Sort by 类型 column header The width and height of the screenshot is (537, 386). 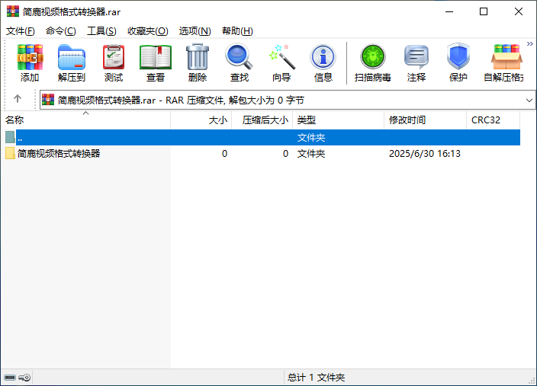(x=339, y=120)
